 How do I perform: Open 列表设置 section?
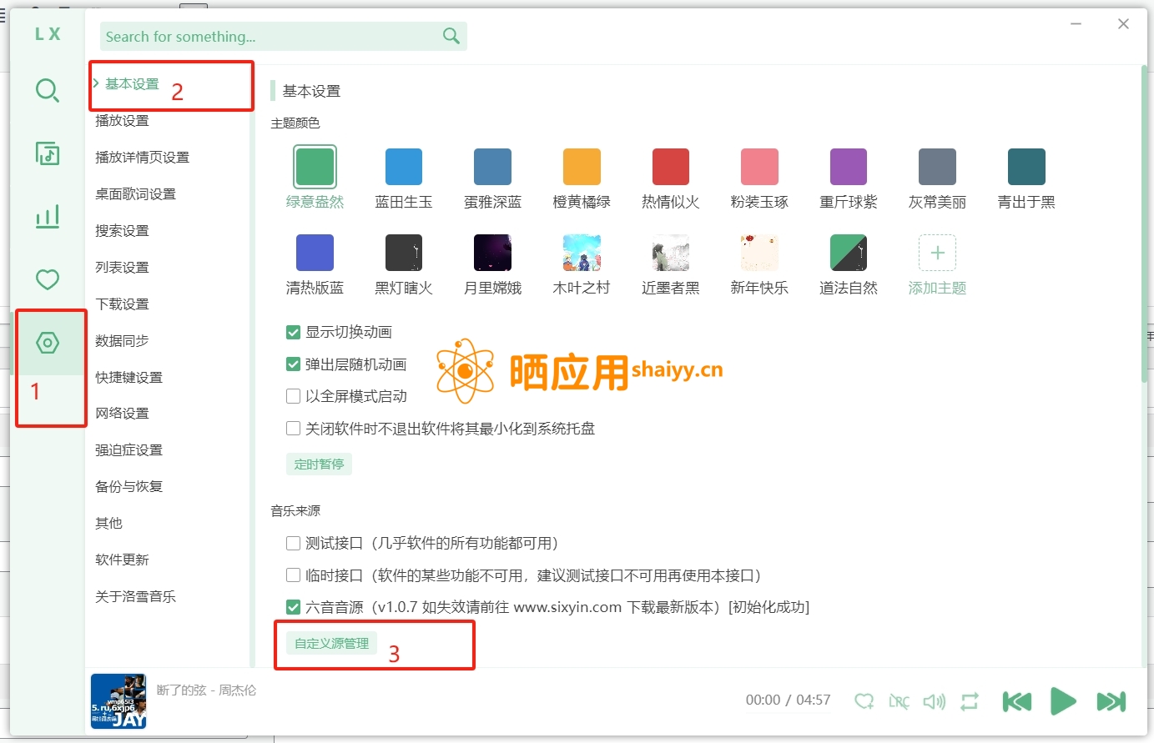(x=122, y=268)
